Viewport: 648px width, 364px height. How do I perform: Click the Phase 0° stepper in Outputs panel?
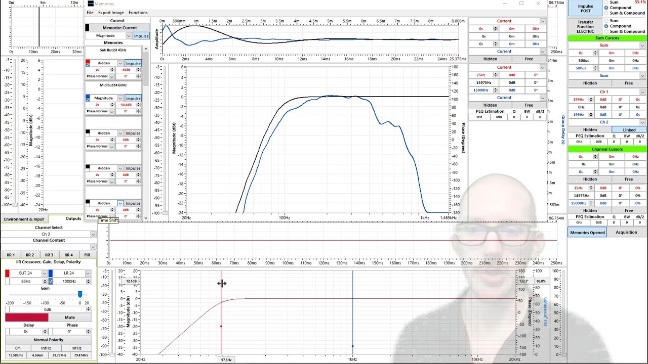88,332
